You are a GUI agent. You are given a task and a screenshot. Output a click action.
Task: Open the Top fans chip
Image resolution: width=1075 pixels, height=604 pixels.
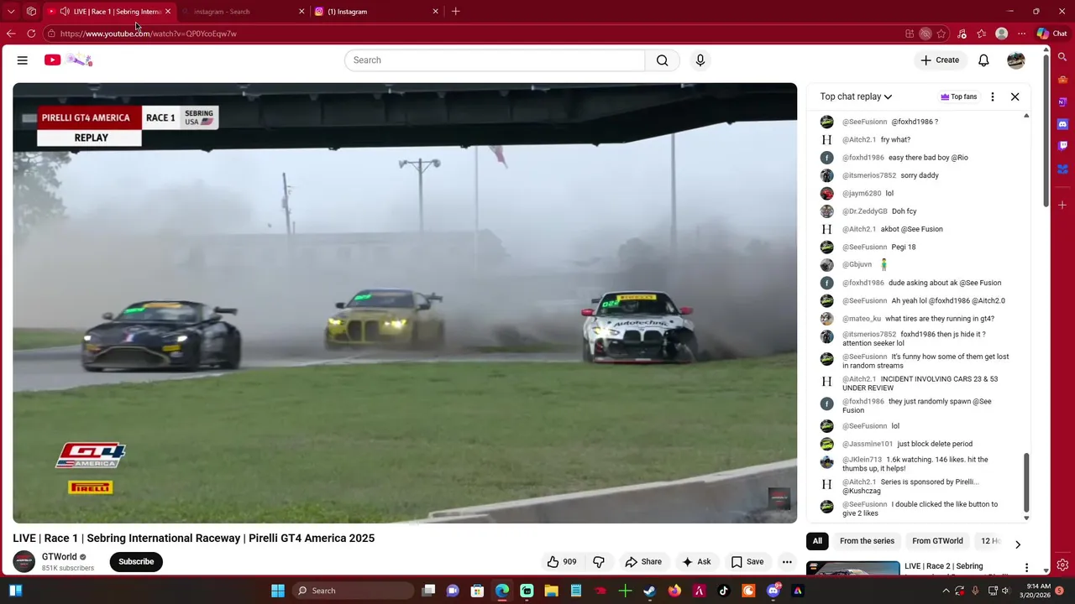click(958, 96)
